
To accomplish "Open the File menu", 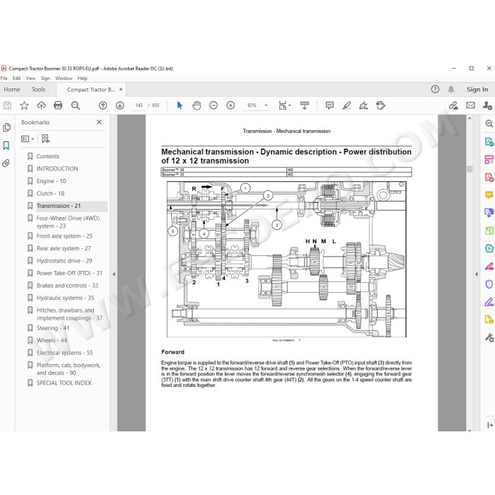I will point(4,78).
